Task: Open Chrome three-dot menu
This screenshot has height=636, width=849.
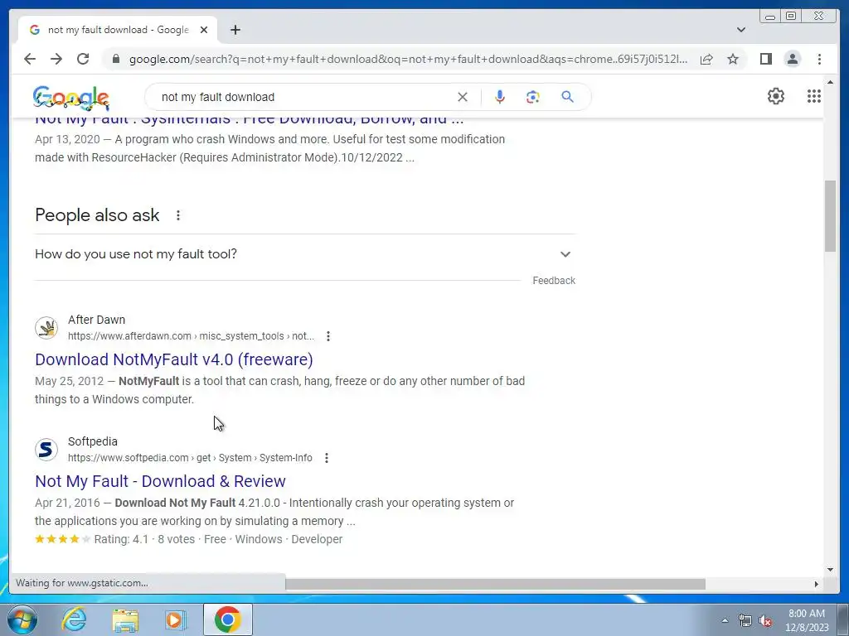Action: coord(819,59)
